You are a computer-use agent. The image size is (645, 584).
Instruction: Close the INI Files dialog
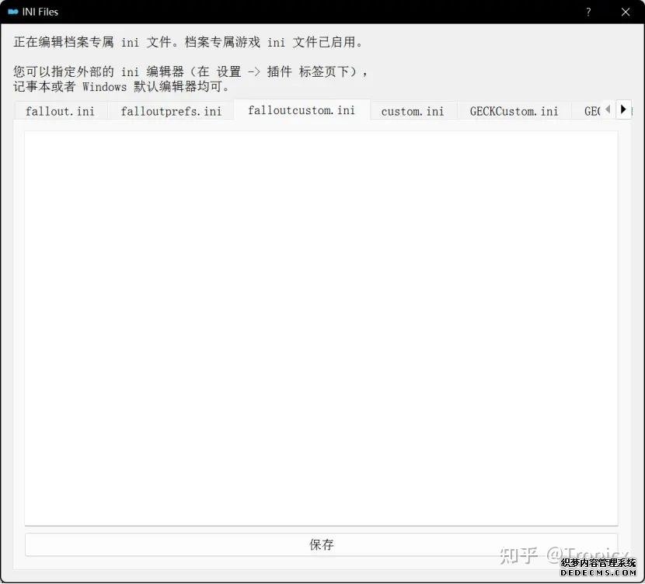(626, 12)
